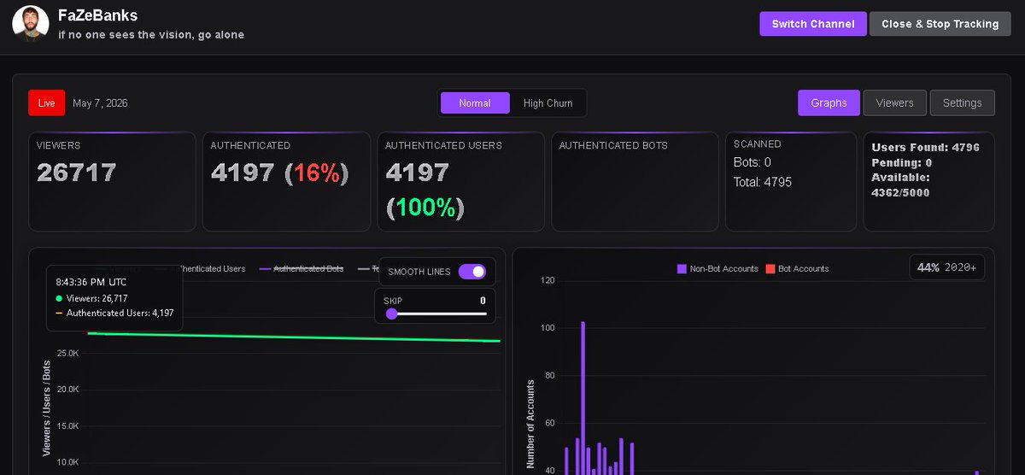Image resolution: width=1025 pixels, height=475 pixels.
Task: Toggle Non-Bot Accounts legend swatch
Action: click(x=682, y=268)
